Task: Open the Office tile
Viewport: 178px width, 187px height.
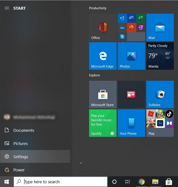Action: pos(103,27)
